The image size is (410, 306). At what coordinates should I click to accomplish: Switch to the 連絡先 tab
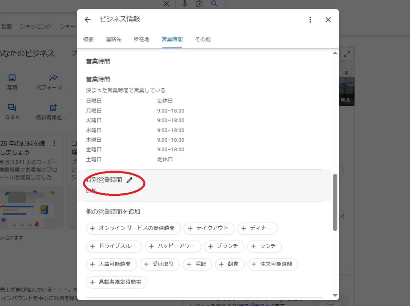click(x=113, y=39)
